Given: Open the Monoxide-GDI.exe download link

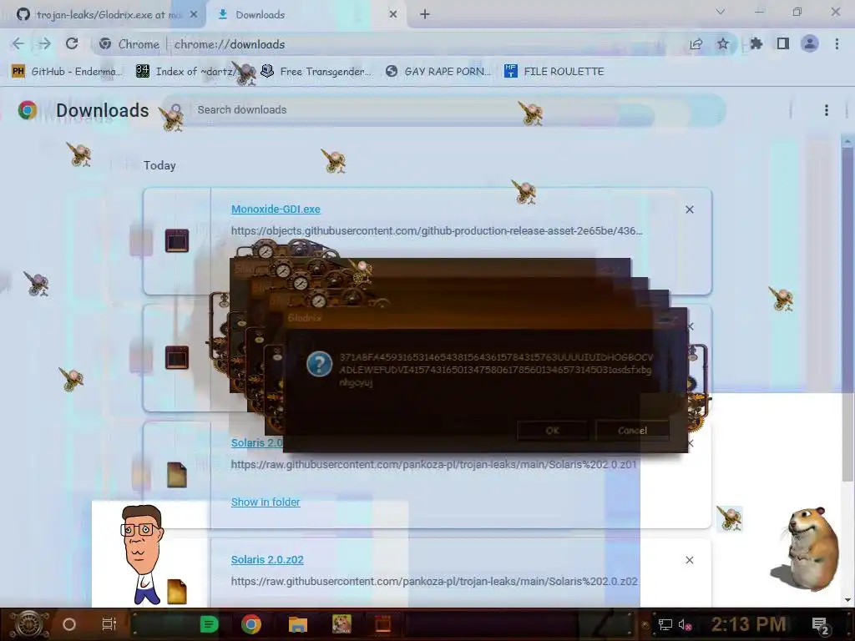Looking at the screenshot, I should tap(276, 209).
